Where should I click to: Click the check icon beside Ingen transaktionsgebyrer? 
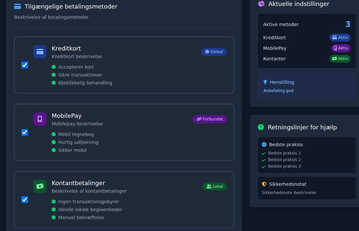click(54, 202)
